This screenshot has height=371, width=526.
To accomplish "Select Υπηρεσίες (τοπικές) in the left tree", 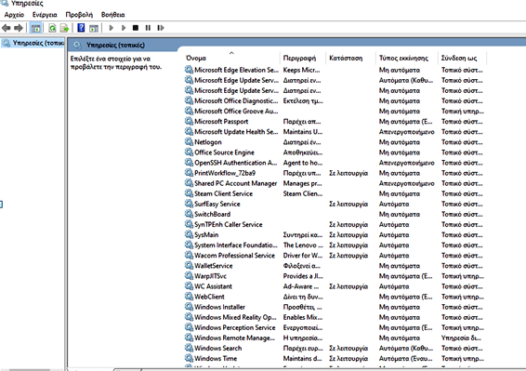I will tap(33, 43).
